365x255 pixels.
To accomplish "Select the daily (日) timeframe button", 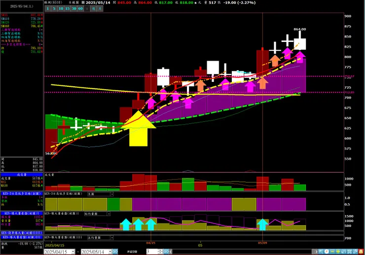I will tap(87, 8).
